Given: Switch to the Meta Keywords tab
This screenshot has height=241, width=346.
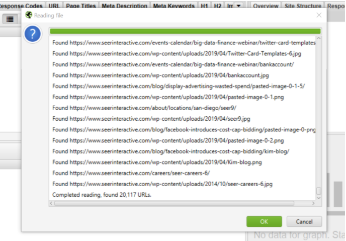Looking at the screenshot, I should (x=175, y=6).
